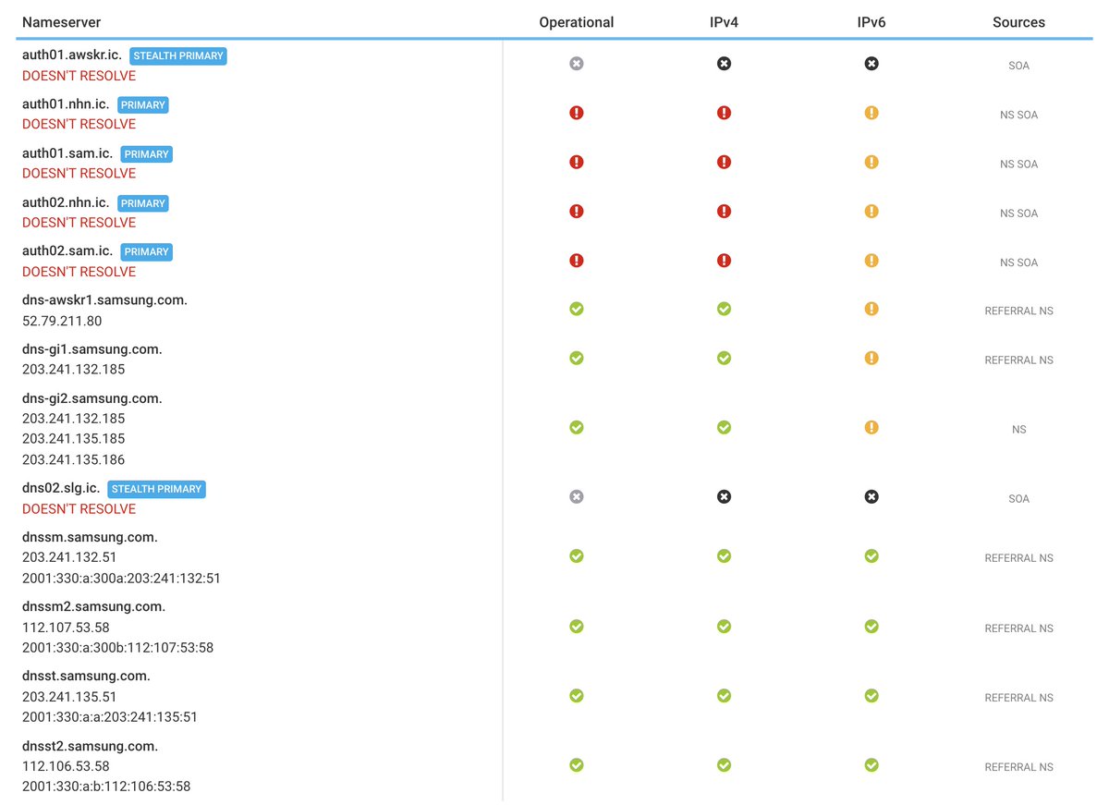Viewport: 1109px width, 805px height.
Task: Click the IPv4 column header
Action: click(724, 22)
